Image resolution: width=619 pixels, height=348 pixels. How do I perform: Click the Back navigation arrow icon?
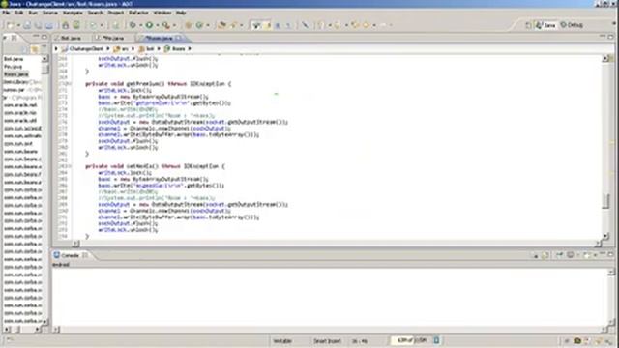[x=366, y=25]
